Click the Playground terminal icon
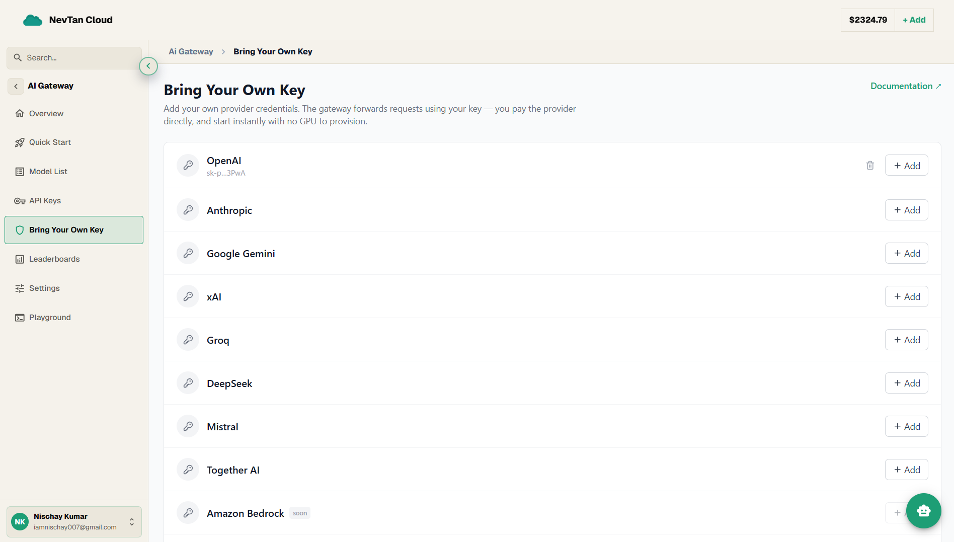This screenshot has width=954, height=542. 20,318
